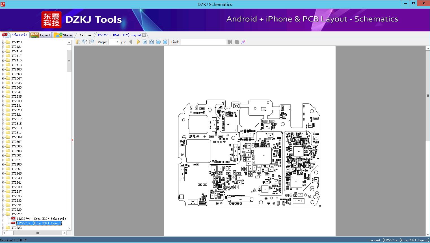Screen dimensions: 430x243
Task: Zoom out with the minus icon
Action: tap(158, 42)
